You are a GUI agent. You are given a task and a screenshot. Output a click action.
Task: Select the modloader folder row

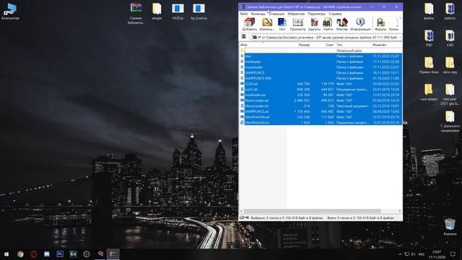321,61
